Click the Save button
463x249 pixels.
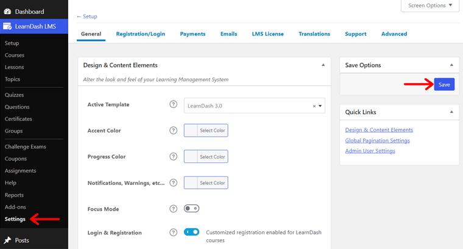tap(444, 85)
